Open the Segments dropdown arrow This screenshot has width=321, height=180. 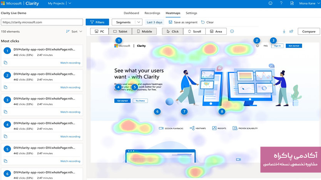[139, 22]
